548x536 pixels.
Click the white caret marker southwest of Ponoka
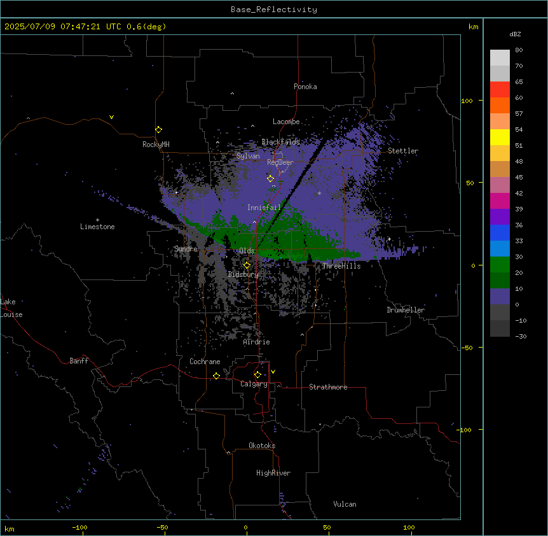232,94
